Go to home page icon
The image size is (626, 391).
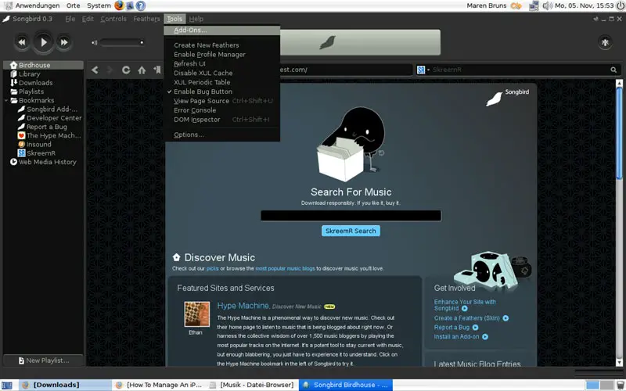[142, 70]
